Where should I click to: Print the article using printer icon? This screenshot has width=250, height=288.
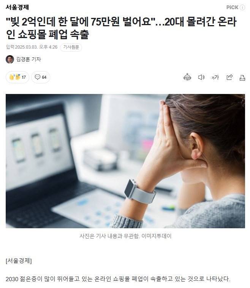(242, 78)
